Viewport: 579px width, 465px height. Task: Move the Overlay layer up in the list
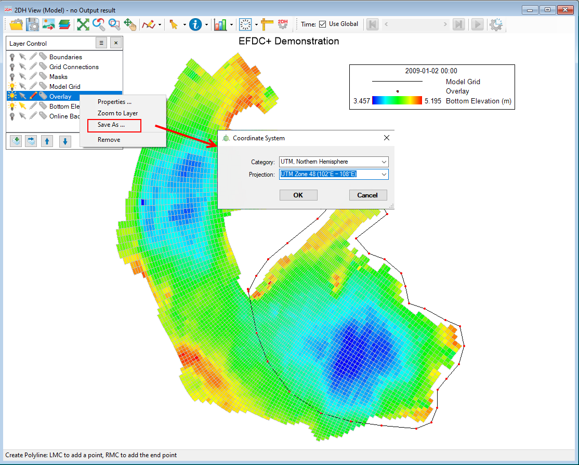pyautogui.click(x=47, y=141)
